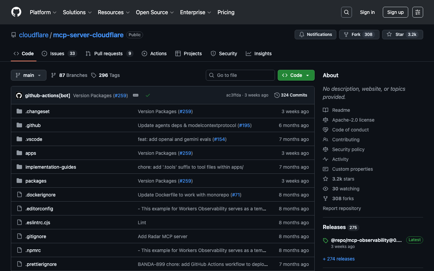The height and width of the screenshot is (271, 434).
Task: Switch to the Pull requests tab
Action: point(109,54)
